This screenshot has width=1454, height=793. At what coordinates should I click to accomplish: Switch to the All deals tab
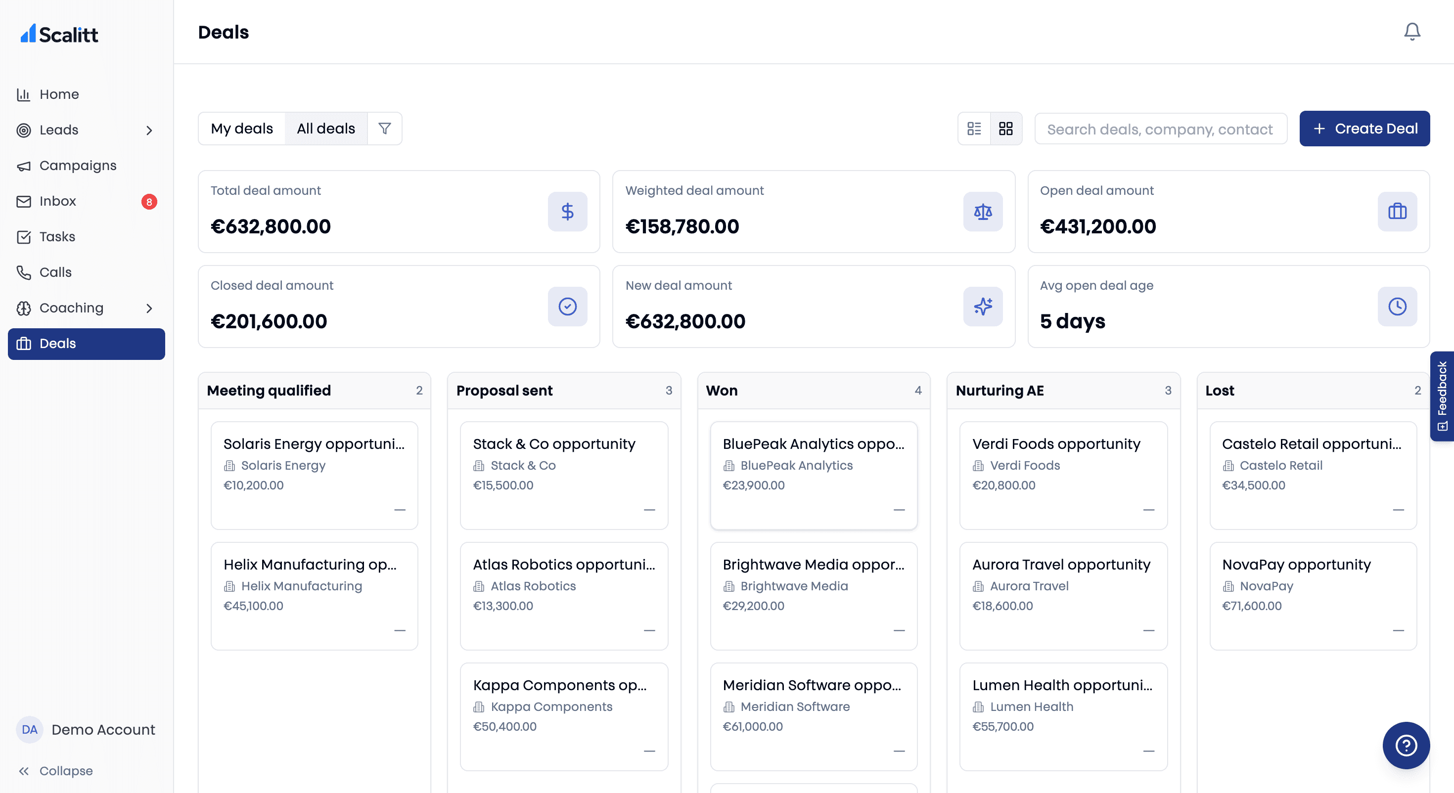coord(326,129)
